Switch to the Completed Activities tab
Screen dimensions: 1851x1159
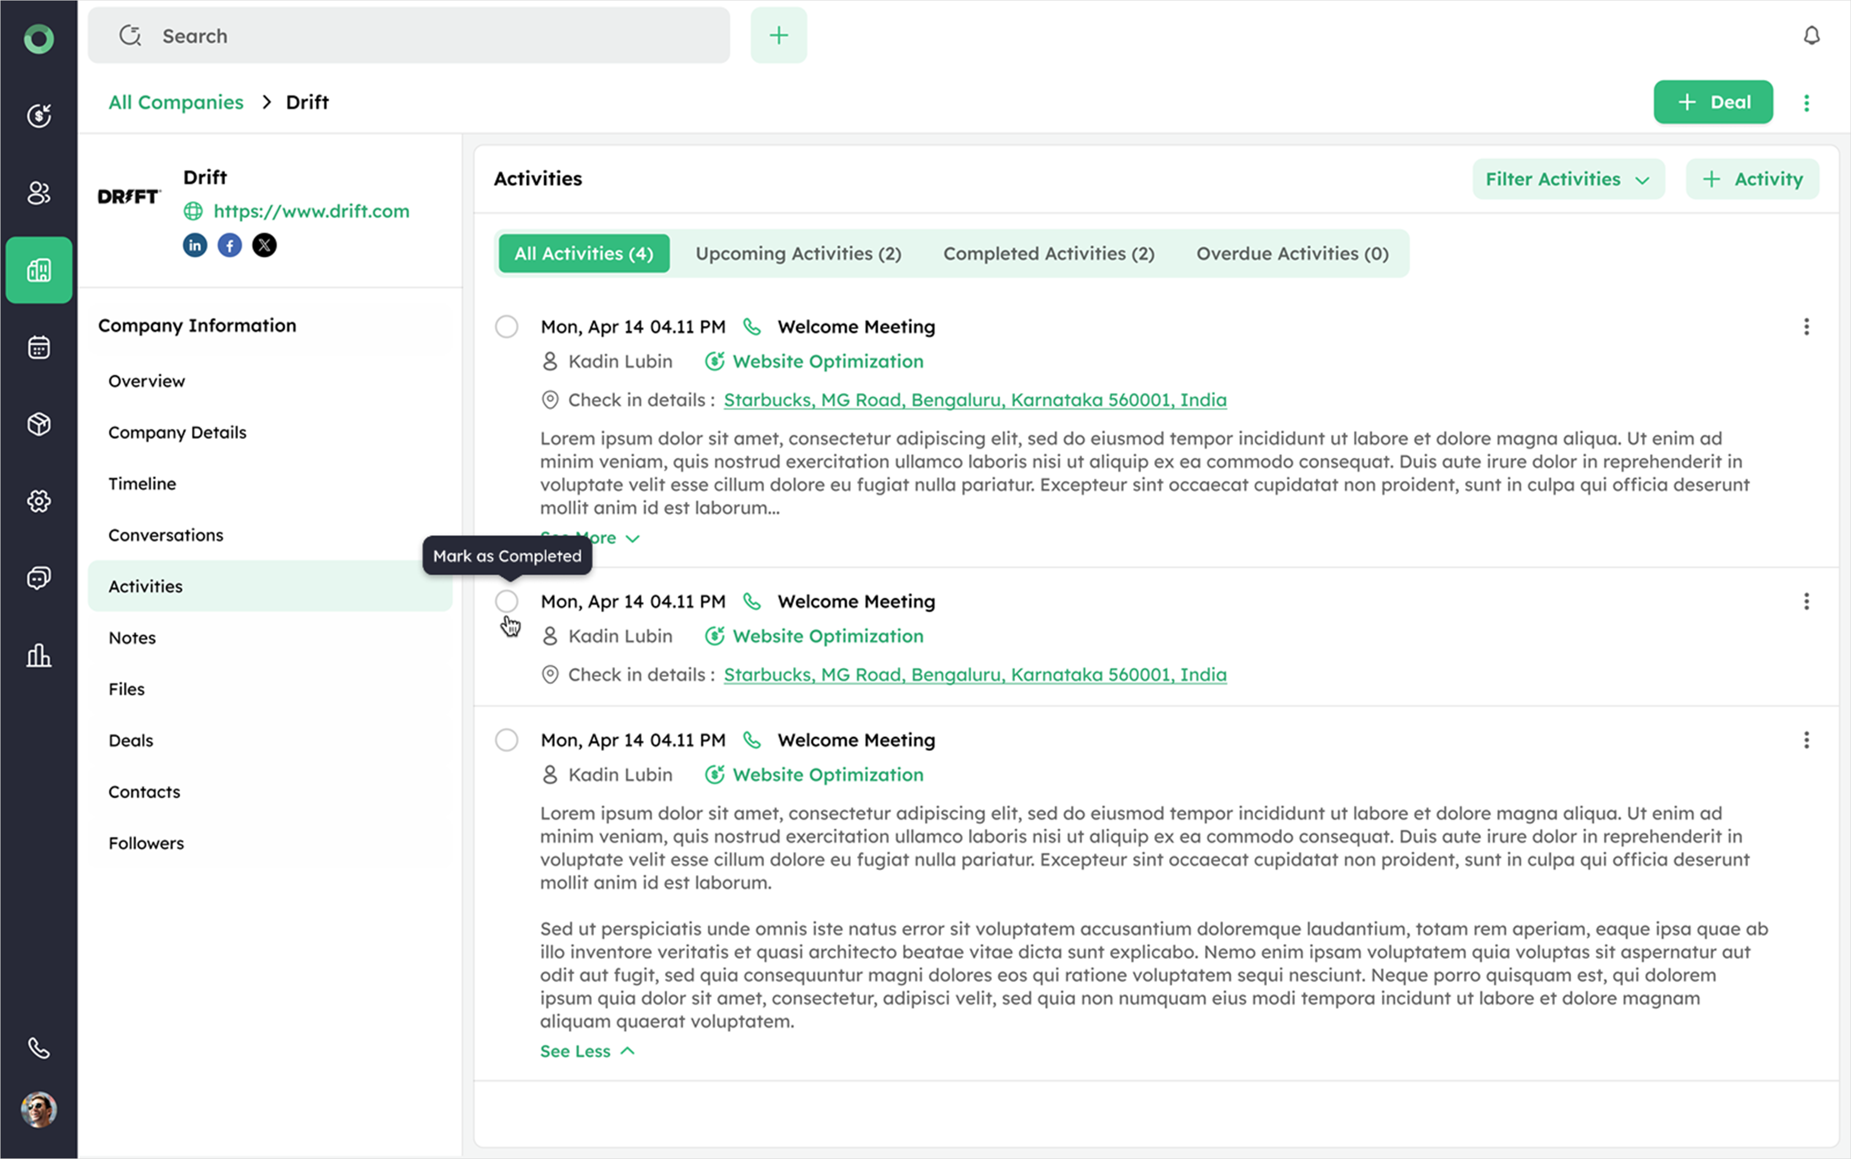click(x=1048, y=254)
